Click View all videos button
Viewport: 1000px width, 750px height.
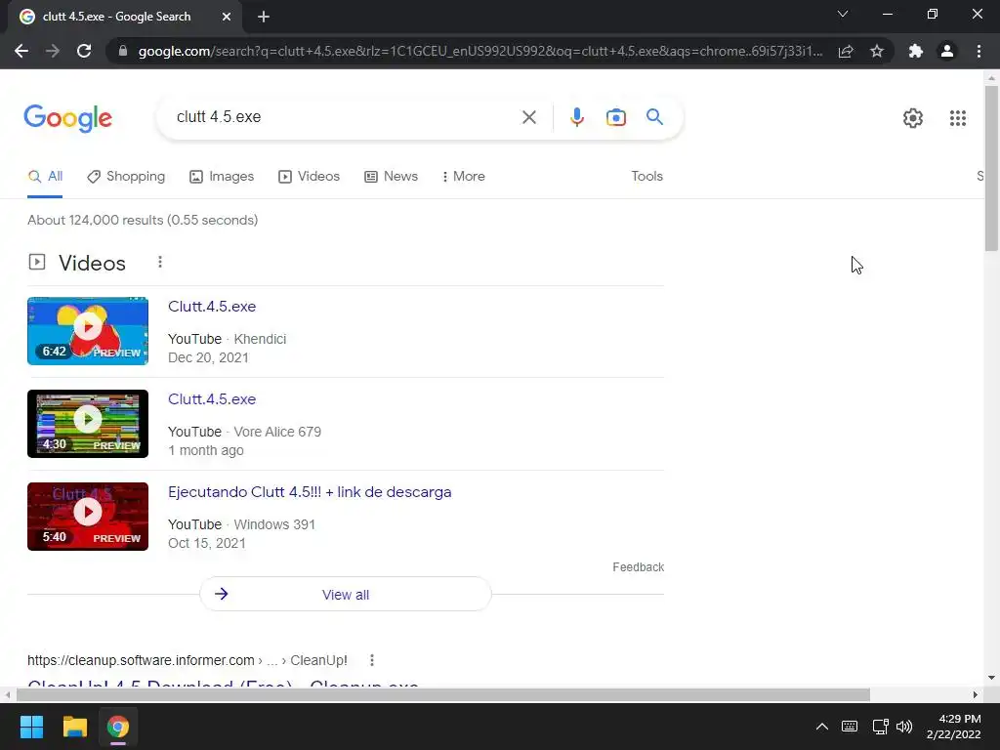click(346, 595)
